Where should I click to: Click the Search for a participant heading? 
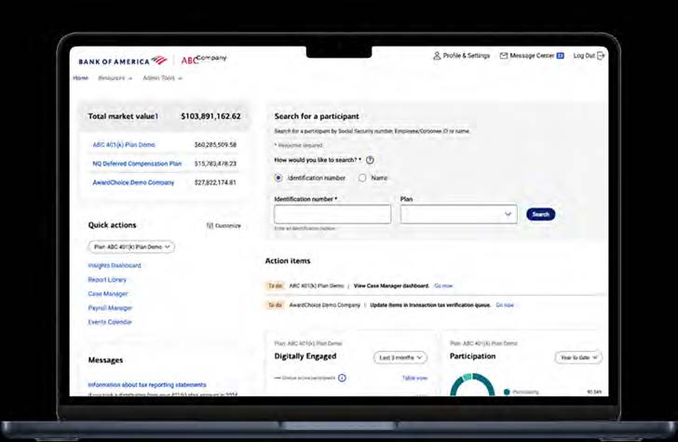[317, 116]
